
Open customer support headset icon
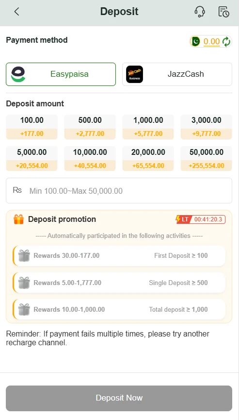200,12
